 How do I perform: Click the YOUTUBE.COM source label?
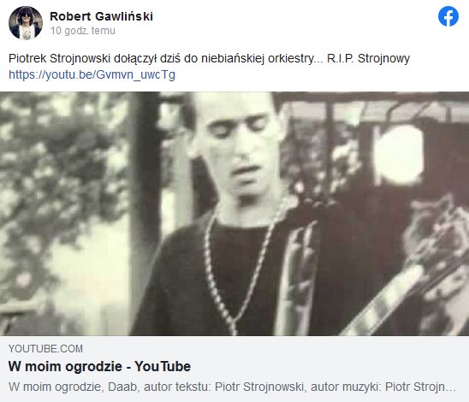(x=45, y=348)
